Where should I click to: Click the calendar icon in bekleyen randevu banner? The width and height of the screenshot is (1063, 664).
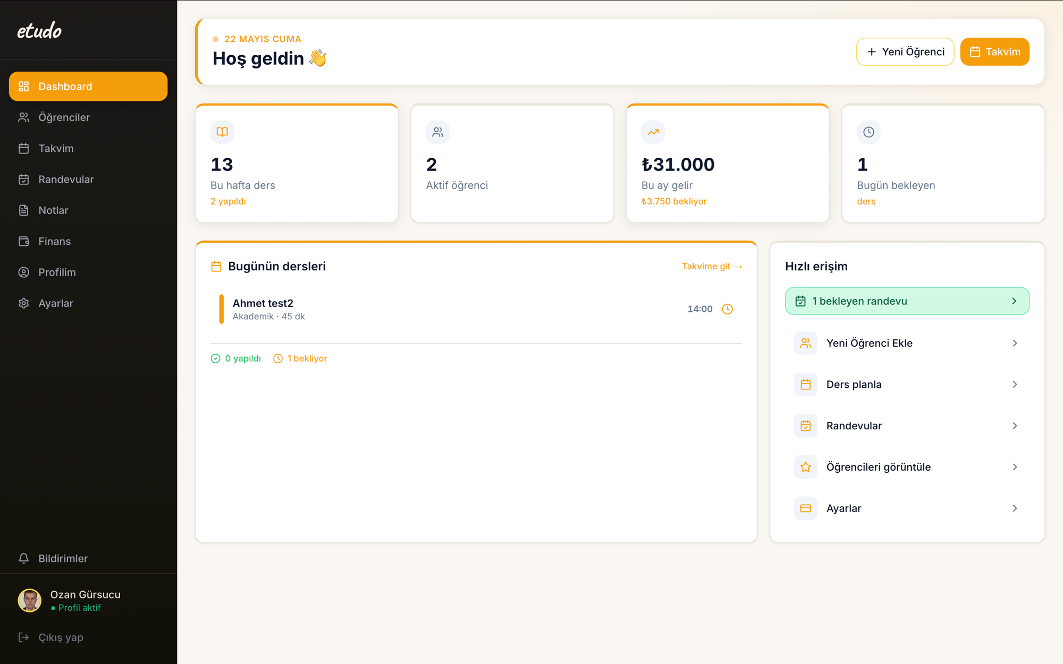click(x=800, y=301)
